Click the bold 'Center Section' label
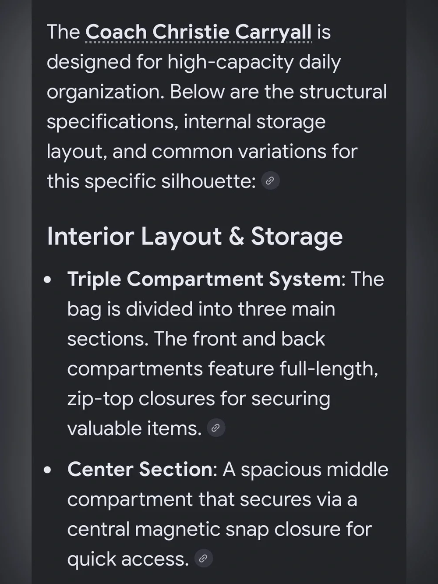438x584 pixels. (x=140, y=469)
